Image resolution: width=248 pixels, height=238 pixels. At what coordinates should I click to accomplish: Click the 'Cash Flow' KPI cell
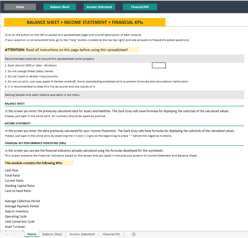pyautogui.click(x=12, y=170)
